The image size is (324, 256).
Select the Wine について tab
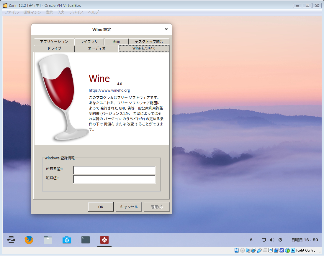pyautogui.click(x=144, y=48)
